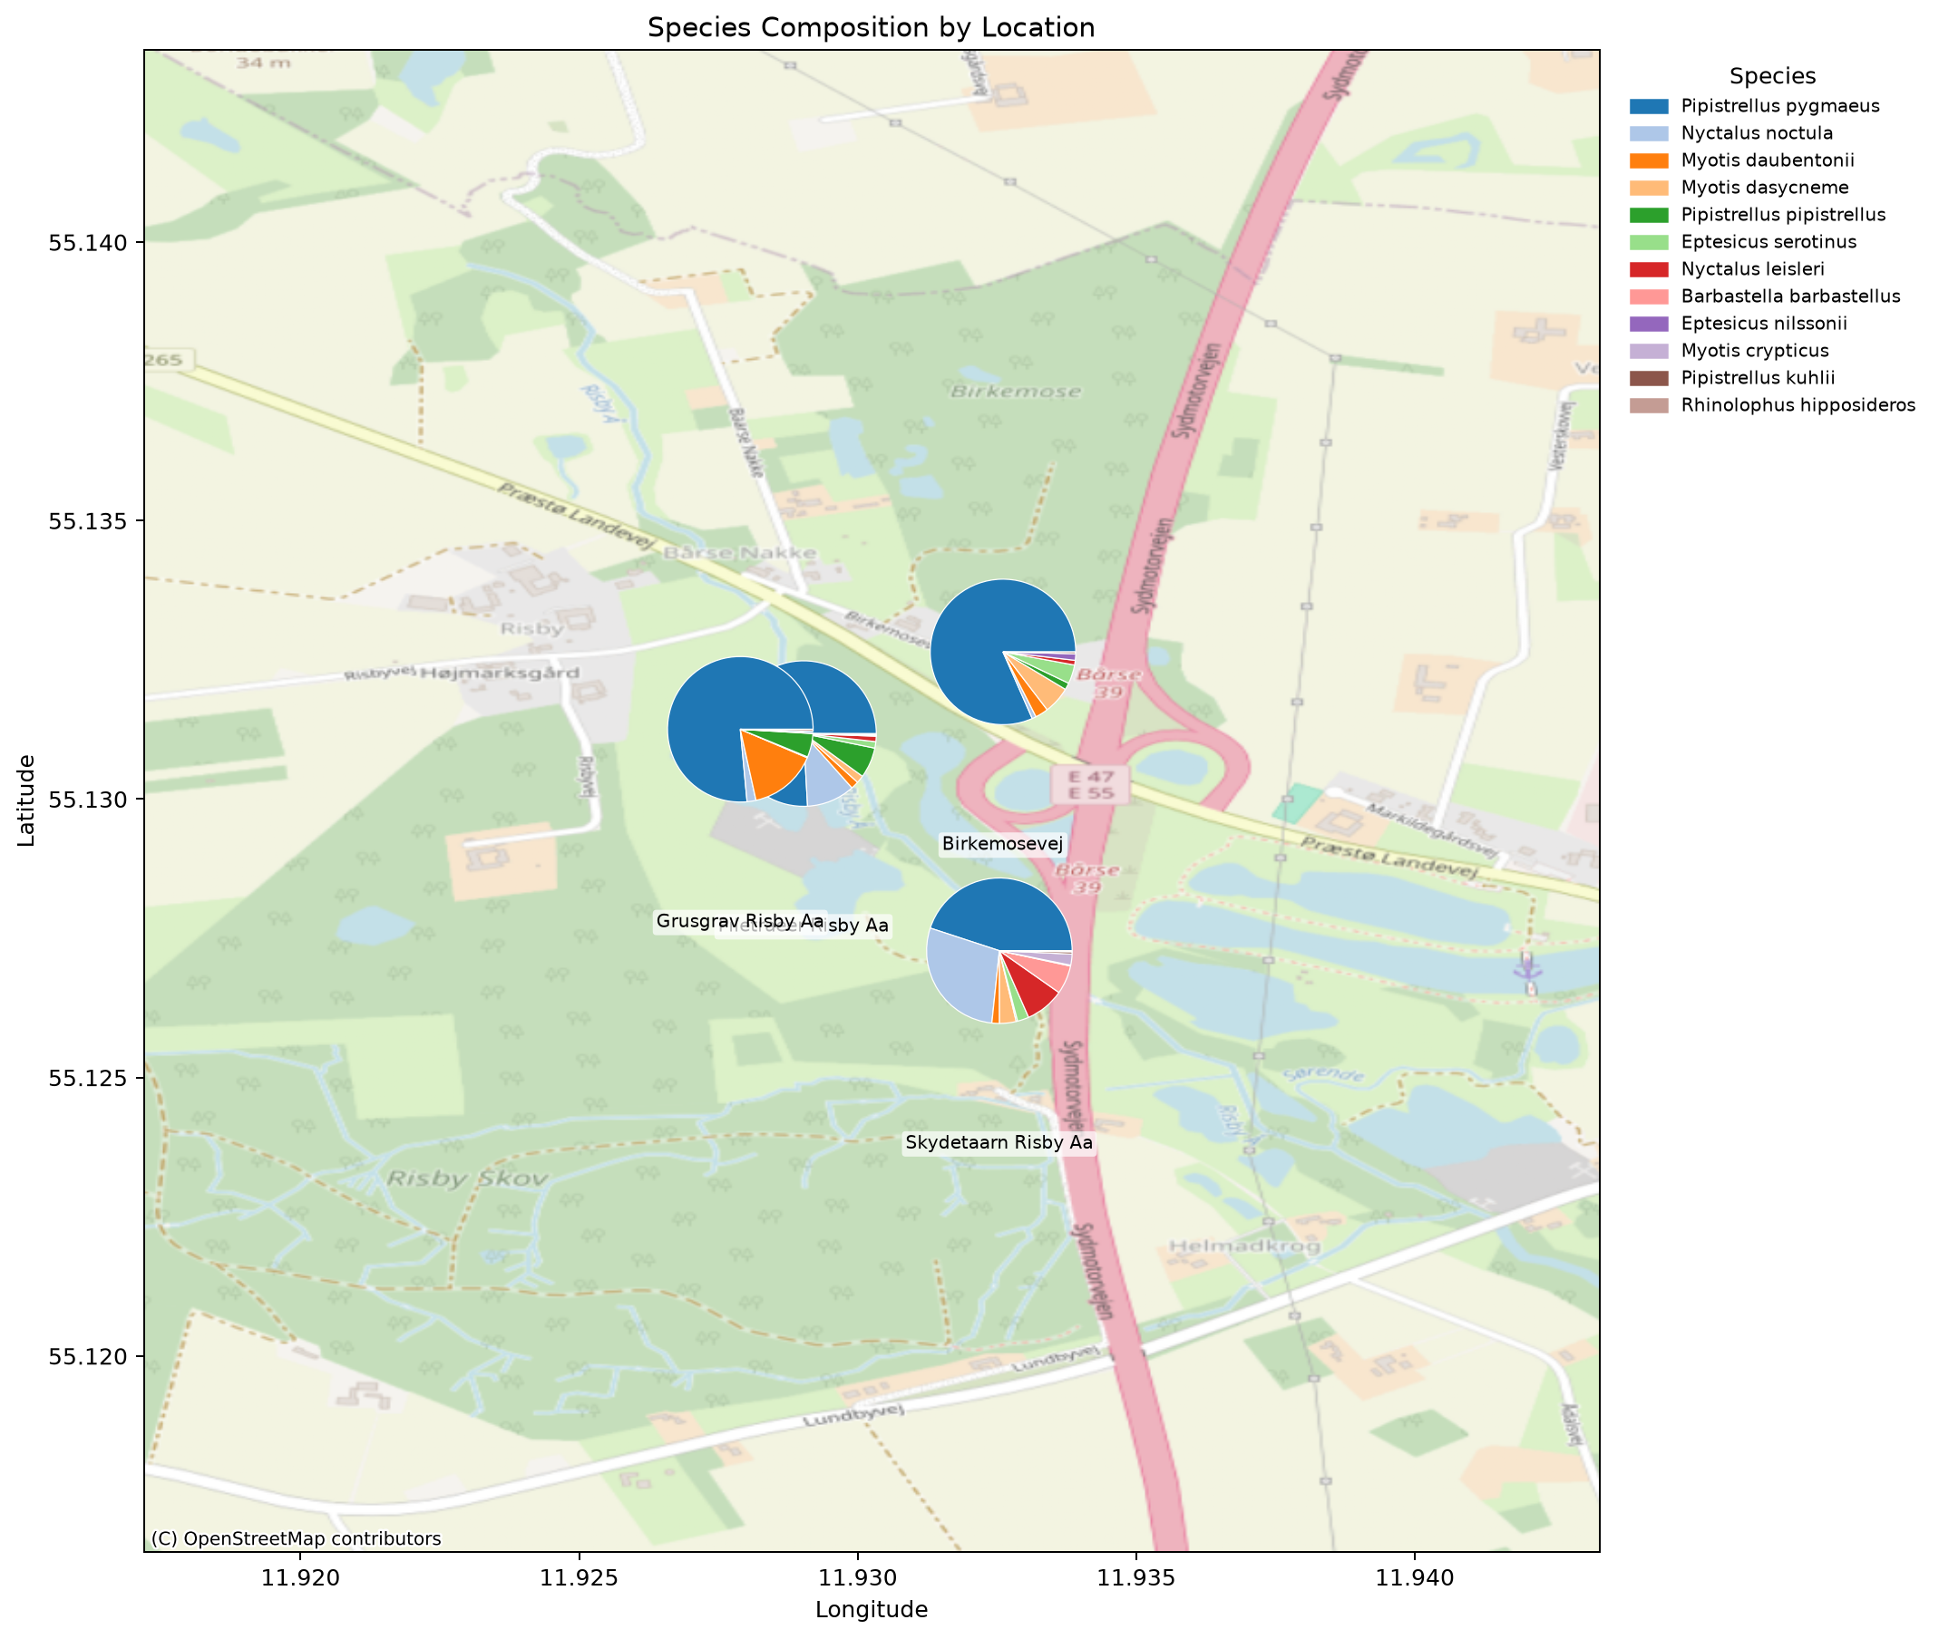Image resolution: width=1939 pixels, height=1639 pixels.
Task: Click the Myotis daubentonii legend color swatch
Action: 1649,160
